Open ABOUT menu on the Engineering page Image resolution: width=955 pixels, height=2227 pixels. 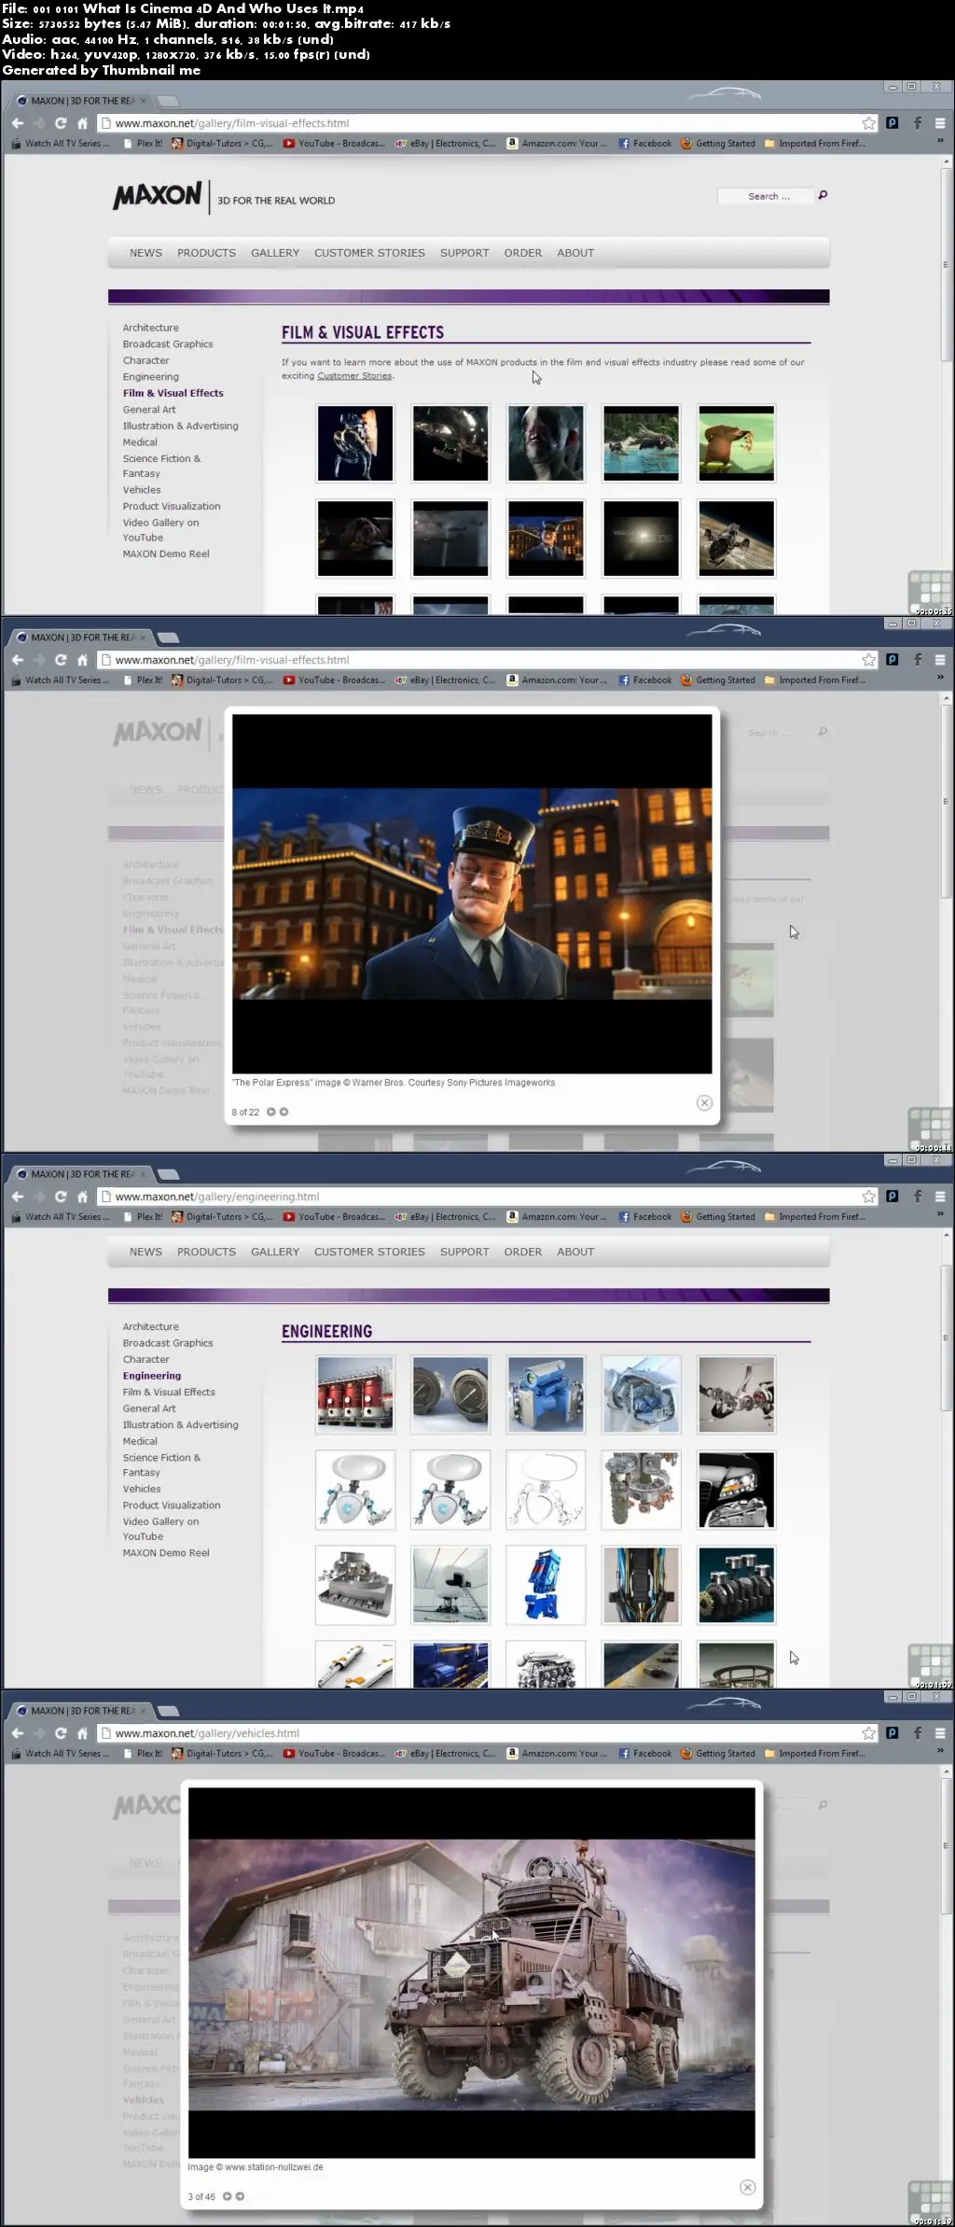coord(575,1252)
